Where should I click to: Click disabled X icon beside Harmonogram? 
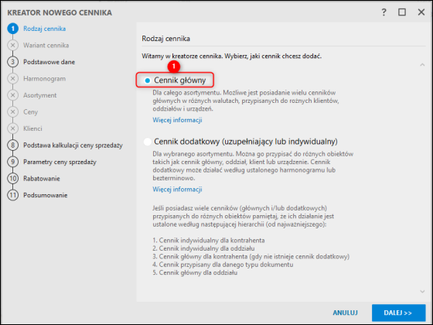coord(12,78)
